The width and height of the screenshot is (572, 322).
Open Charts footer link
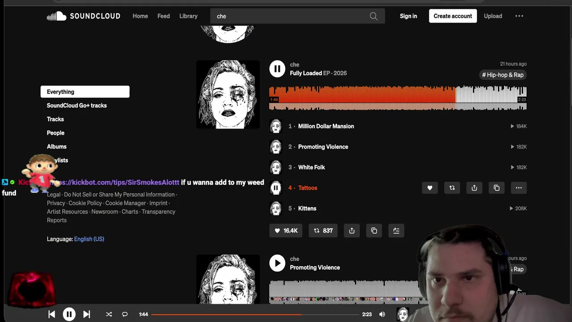click(x=130, y=212)
